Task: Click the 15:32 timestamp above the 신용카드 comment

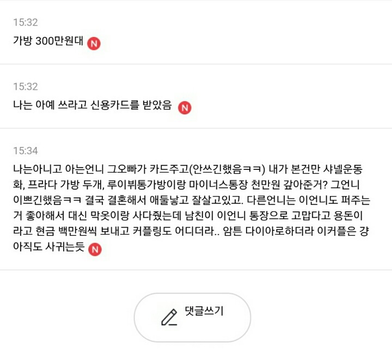Action: 26,87
